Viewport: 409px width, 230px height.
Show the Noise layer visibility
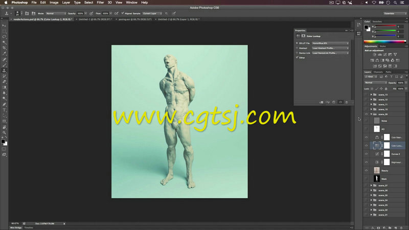[x=366, y=121]
